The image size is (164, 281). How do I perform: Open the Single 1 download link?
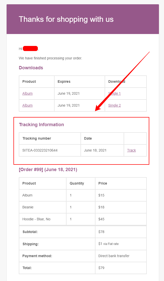(114, 93)
